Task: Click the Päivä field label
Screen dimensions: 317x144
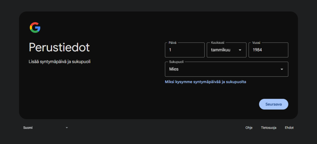Action: click(172, 43)
